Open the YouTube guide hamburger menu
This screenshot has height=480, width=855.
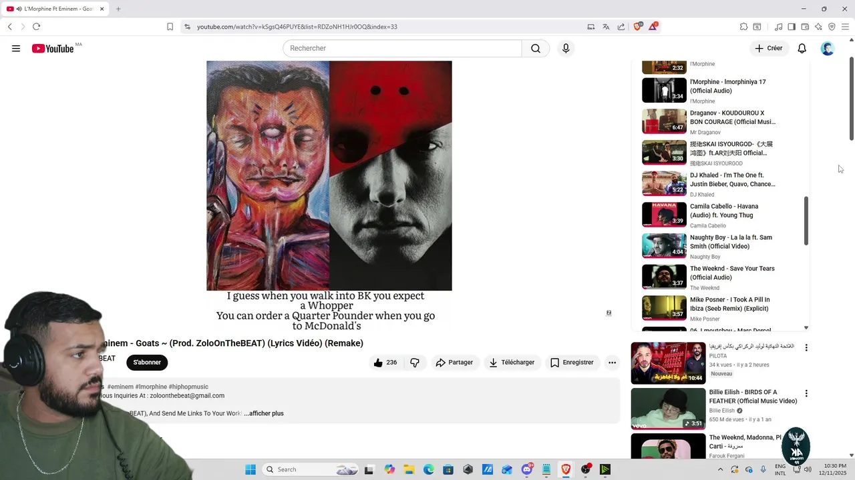point(16,49)
